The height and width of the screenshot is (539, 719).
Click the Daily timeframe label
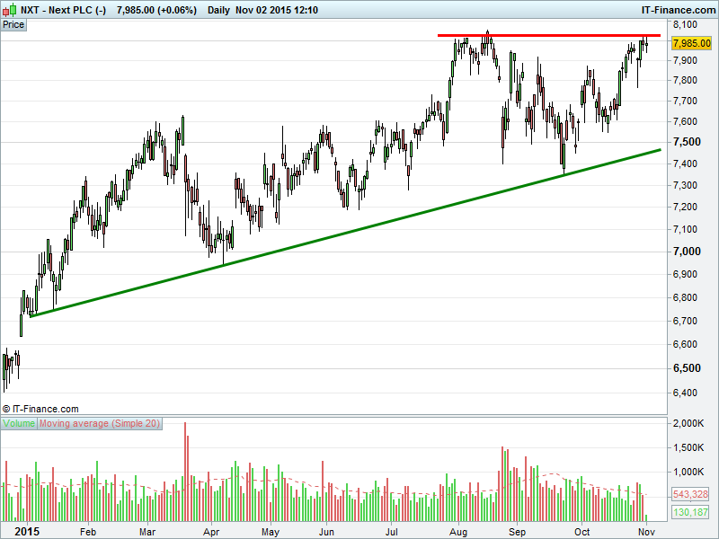click(x=217, y=8)
